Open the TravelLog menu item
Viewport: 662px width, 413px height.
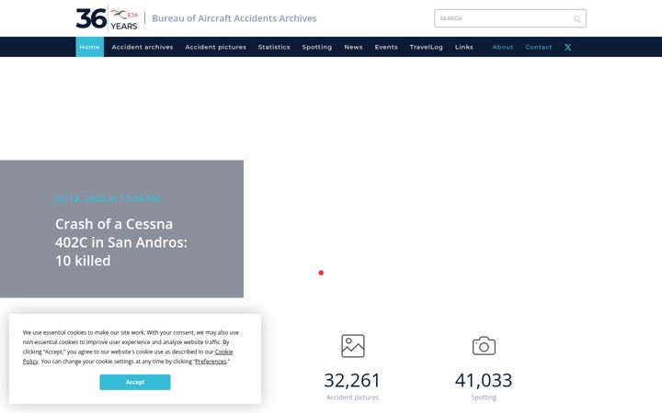coord(426,47)
